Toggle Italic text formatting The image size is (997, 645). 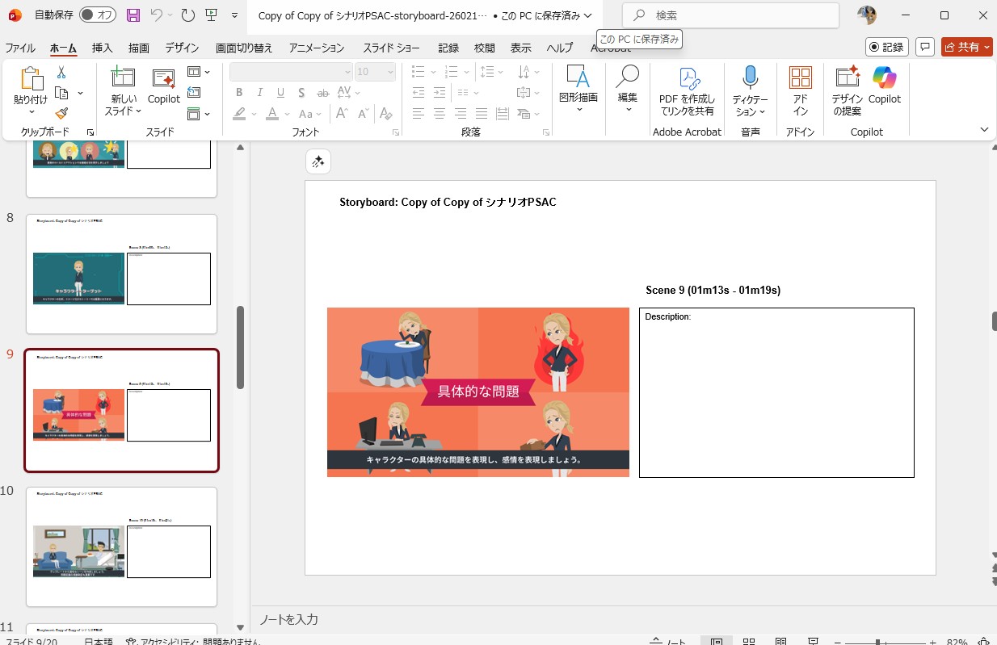[x=260, y=93]
